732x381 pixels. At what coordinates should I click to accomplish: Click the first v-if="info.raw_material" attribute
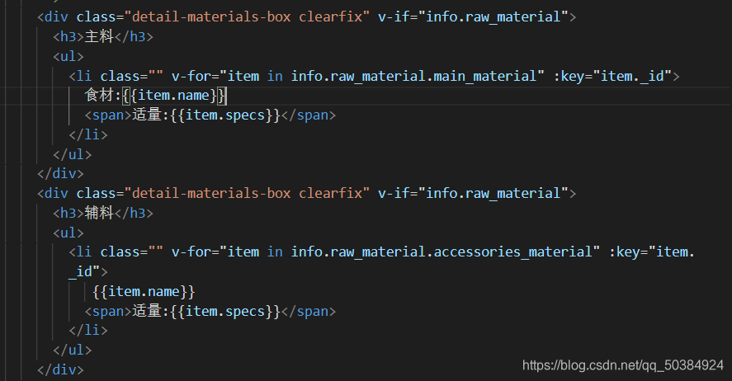click(x=474, y=16)
